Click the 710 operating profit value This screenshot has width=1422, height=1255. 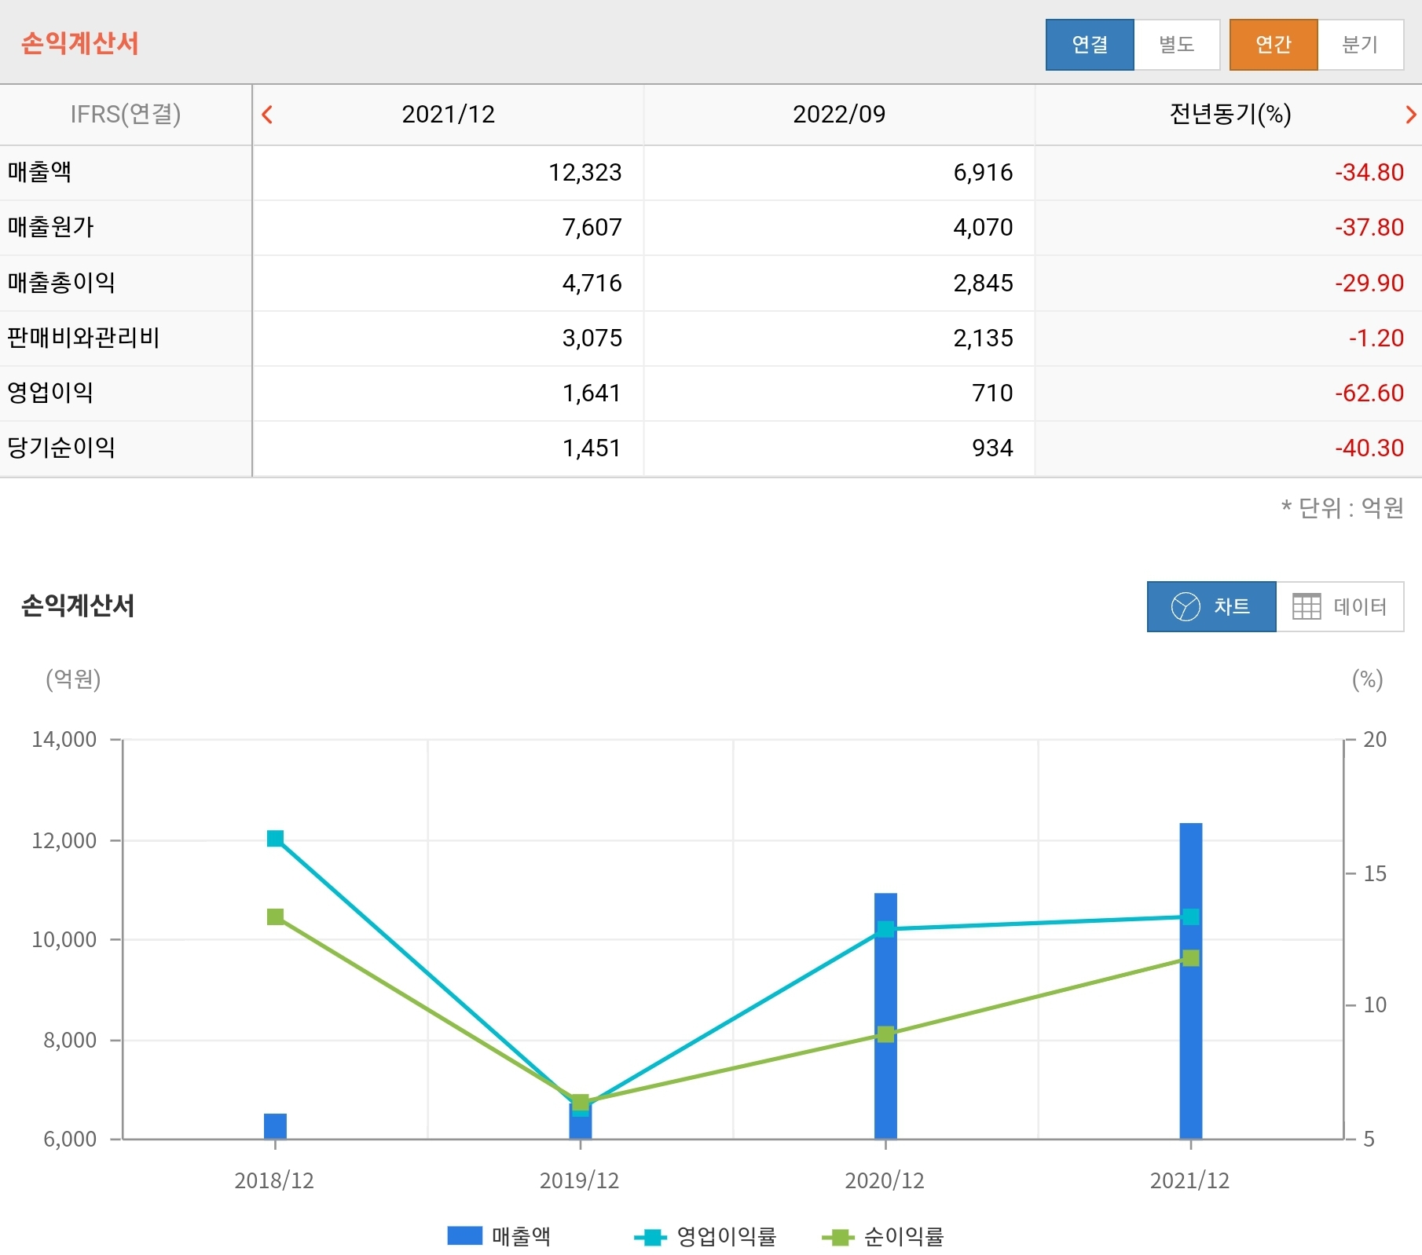pyautogui.click(x=992, y=393)
